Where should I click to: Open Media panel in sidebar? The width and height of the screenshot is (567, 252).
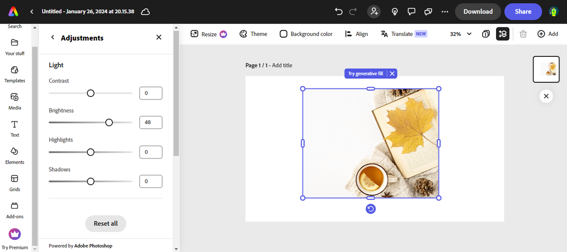click(x=15, y=101)
